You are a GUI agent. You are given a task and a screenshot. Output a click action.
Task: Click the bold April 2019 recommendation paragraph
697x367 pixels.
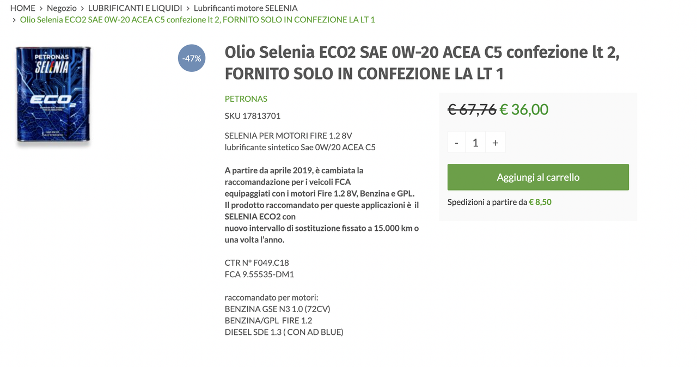(x=321, y=205)
